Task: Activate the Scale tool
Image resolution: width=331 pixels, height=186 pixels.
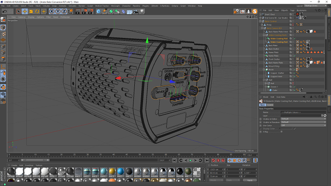Action: [x=31, y=11]
